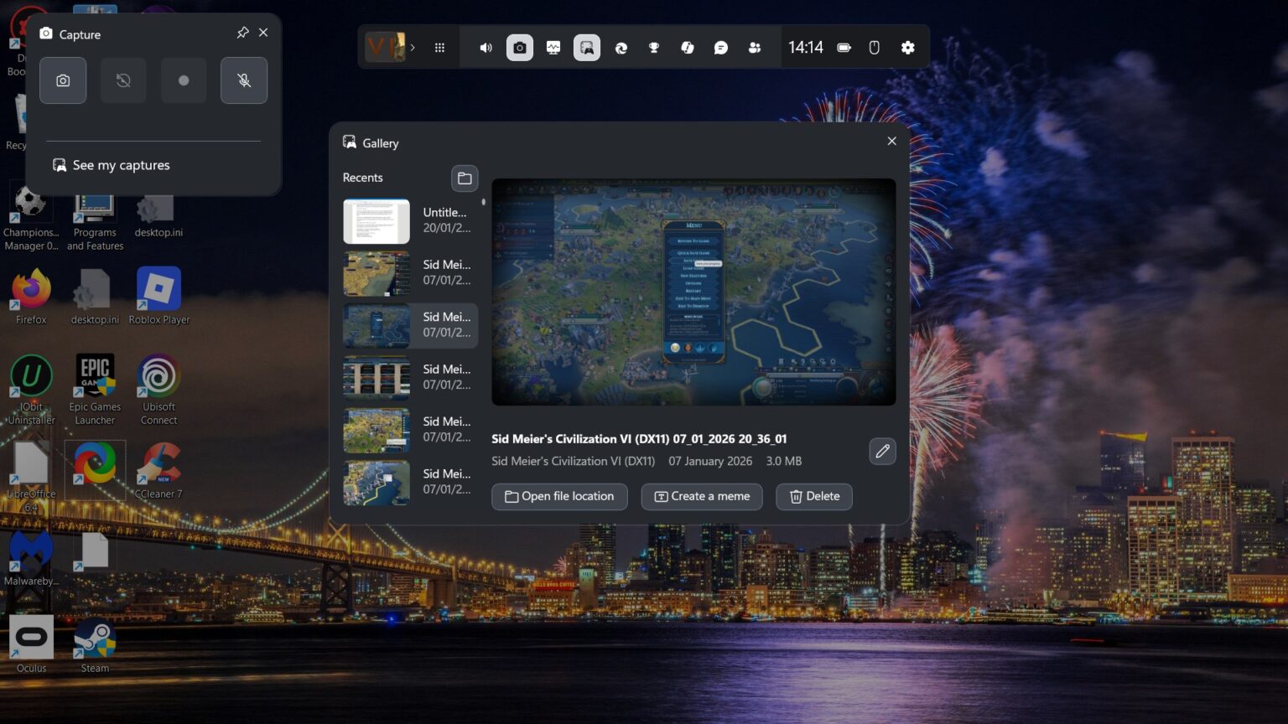Open Game Bar settings with the gear icon
1288x724 pixels.
[x=907, y=48]
